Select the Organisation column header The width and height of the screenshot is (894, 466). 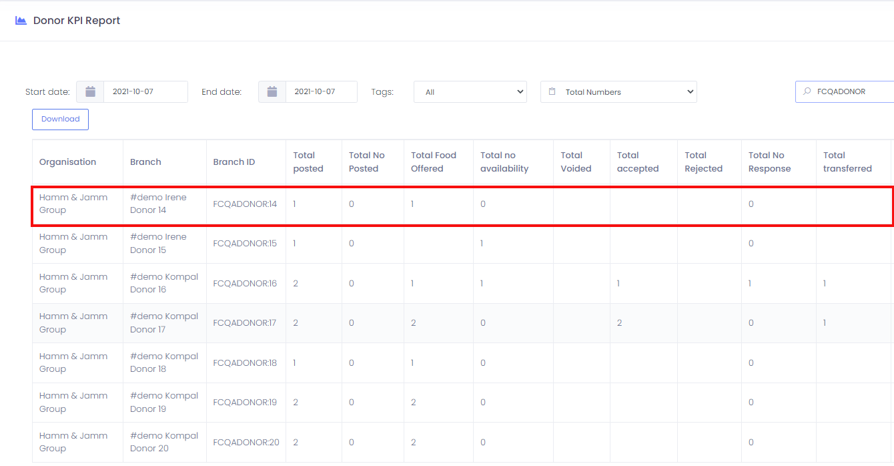[67, 162]
